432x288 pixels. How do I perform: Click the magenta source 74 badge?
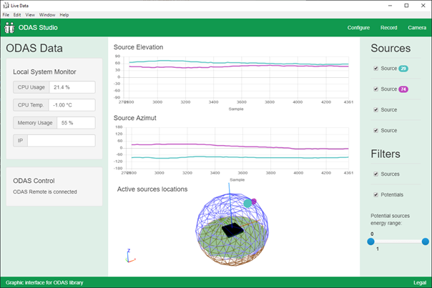pos(403,89)
